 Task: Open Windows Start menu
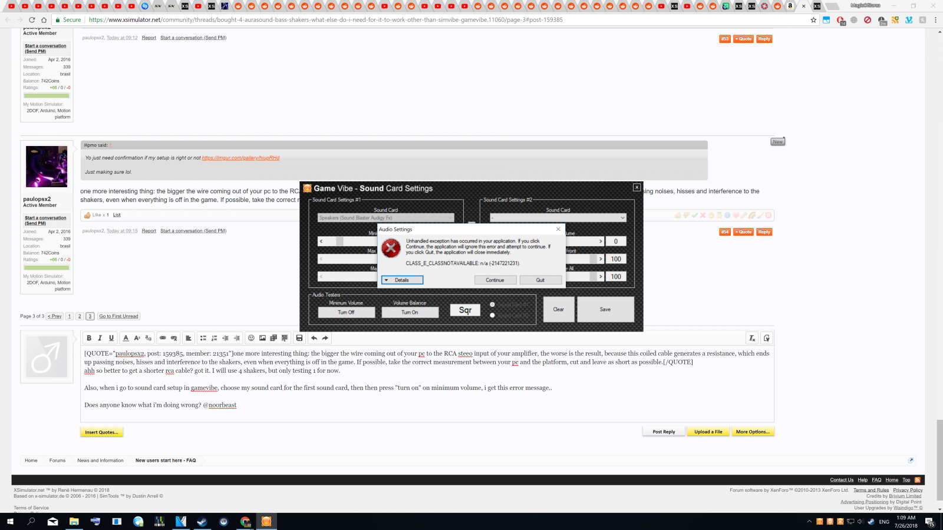click(9, 521)
